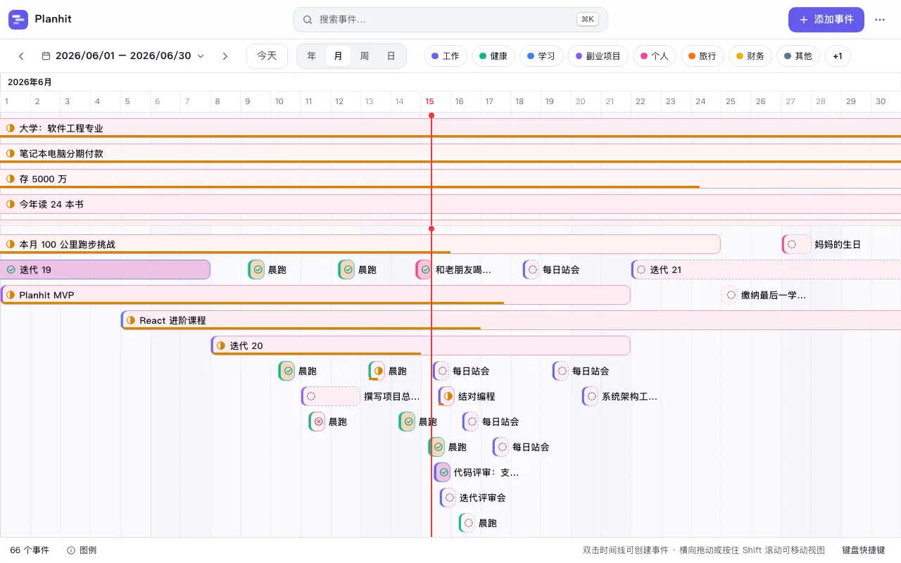Switch to 月 month view

tap(338, 56)
